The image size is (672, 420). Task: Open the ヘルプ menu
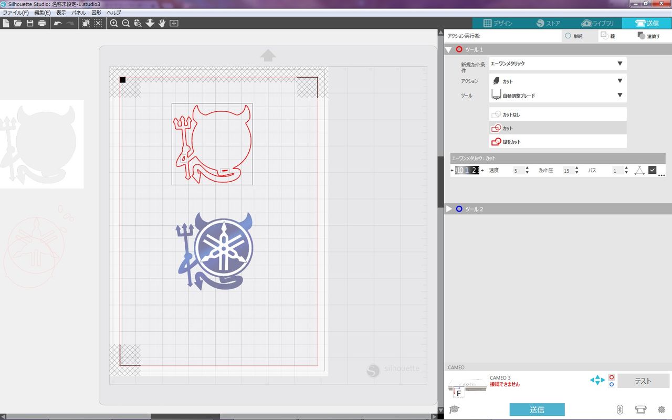tap(114, 12)
